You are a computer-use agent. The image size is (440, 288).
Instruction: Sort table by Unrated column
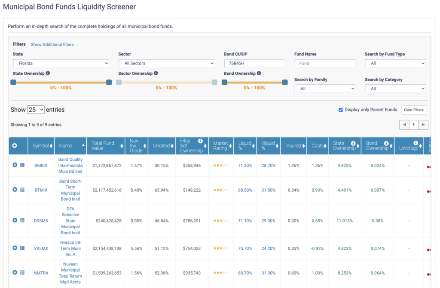tap(162, 146)
